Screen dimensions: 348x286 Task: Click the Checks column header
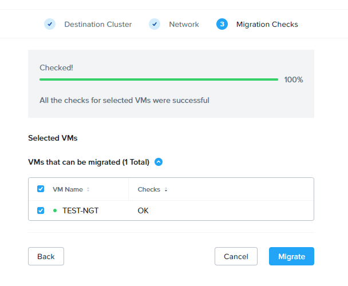[x=149, y=189]
